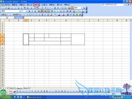This screenshot has height=99, width=132.
Task: Sort ascending with the A-Z icon
Action: 62,8
